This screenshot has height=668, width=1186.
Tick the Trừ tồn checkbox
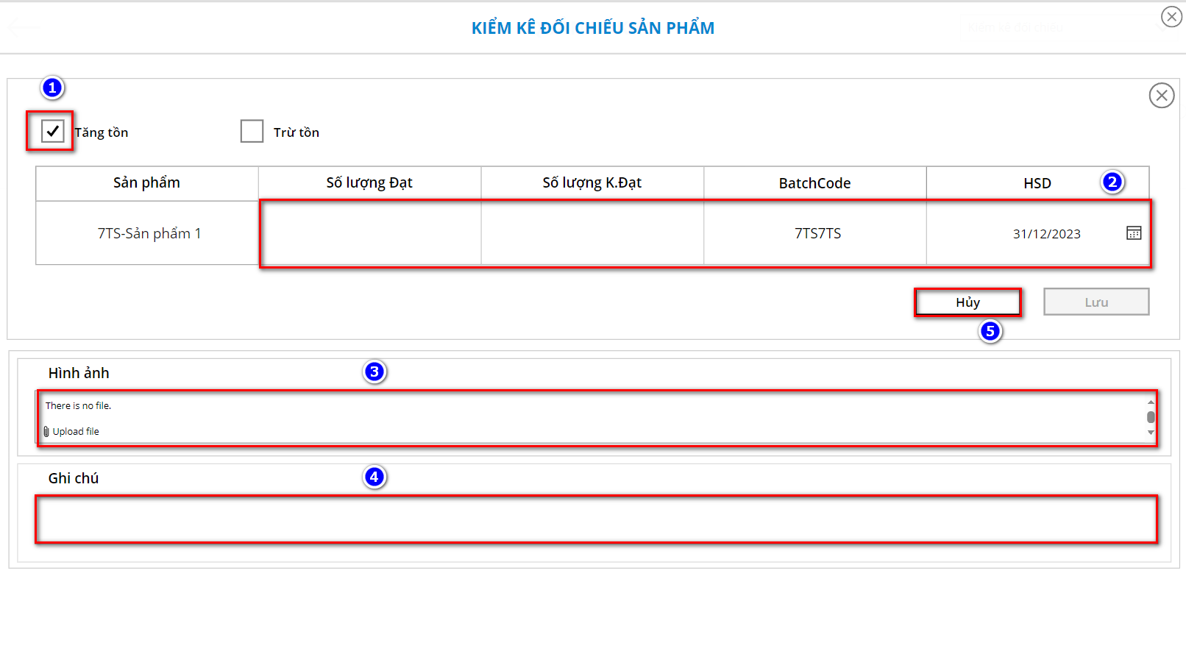tap(252, 131)
